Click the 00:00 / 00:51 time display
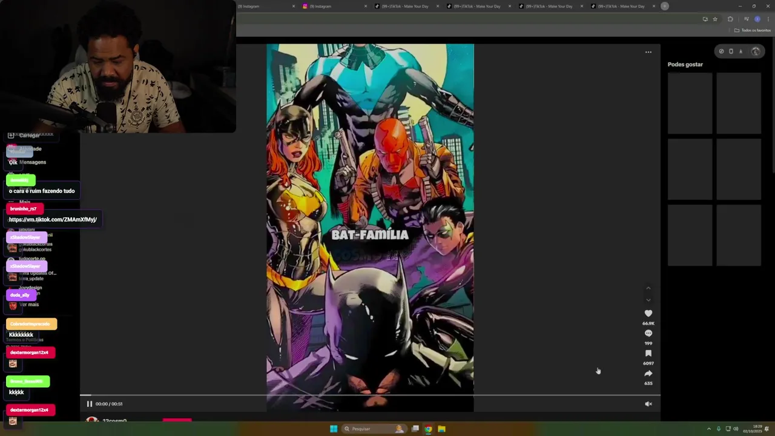 tap(109, 404)
